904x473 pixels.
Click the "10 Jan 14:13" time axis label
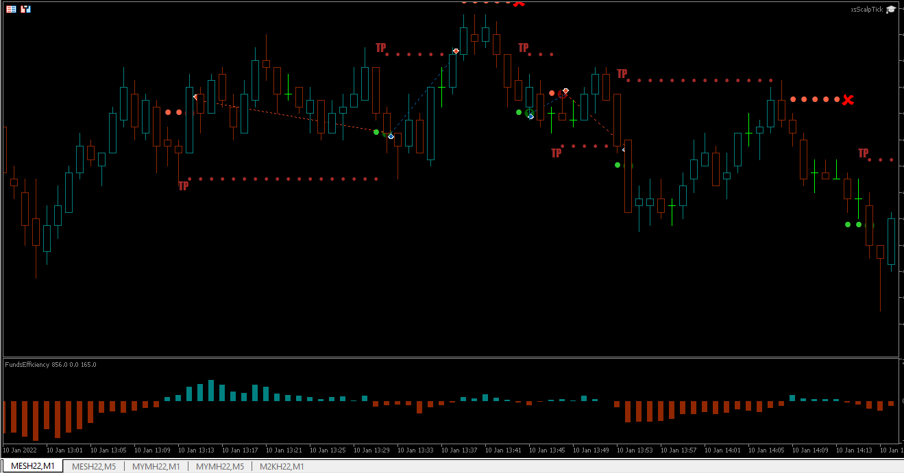(x=854, y=450)
